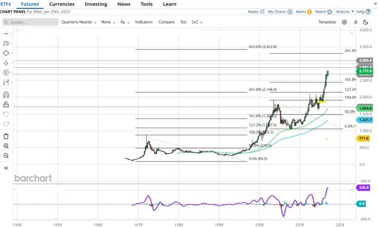Open the Templates button

[327, 22]
